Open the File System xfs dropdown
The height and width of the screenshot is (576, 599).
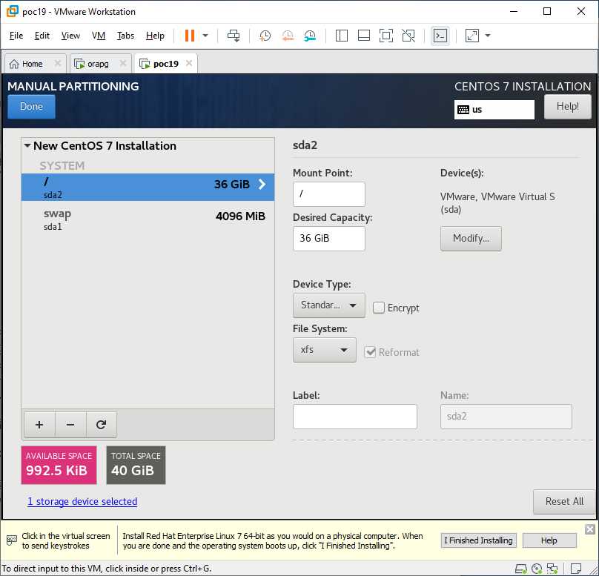pos(325,350)
